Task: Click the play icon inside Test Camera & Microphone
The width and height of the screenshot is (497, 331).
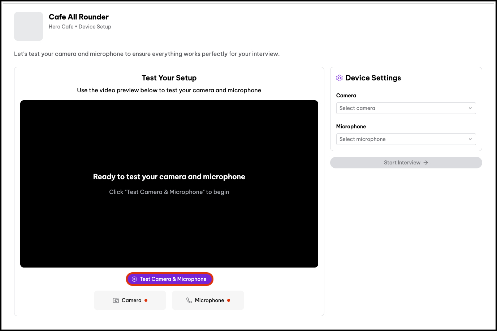Action: 134,279
